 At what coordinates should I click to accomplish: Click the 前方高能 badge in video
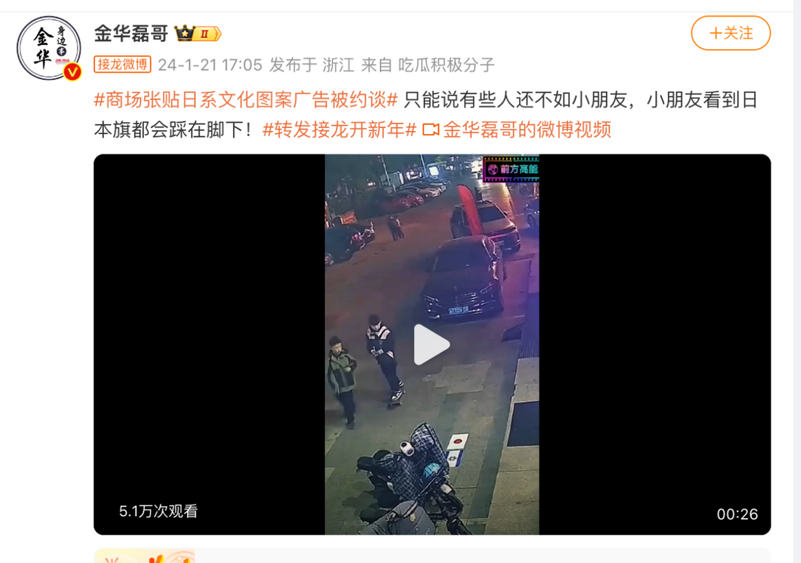point(511,170)
